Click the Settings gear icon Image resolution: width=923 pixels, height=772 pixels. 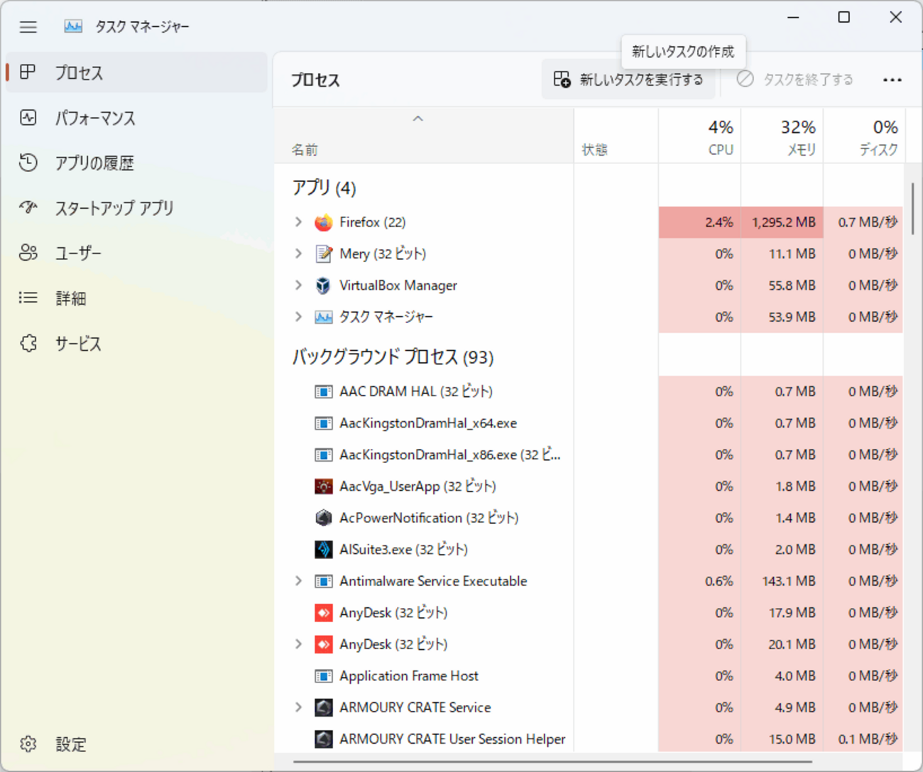pos(28,744)
